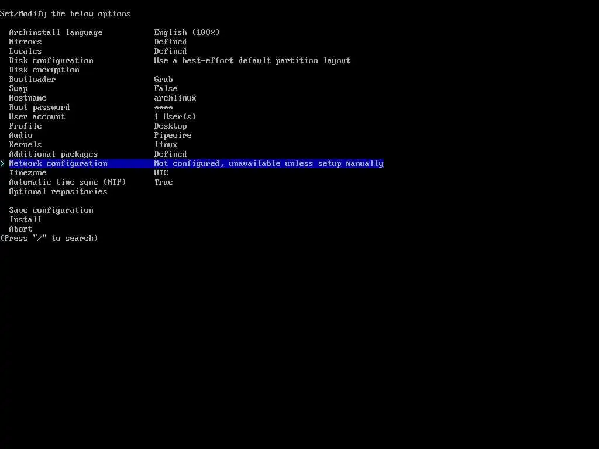Click the 'Pipewire' audio value
The height and width of the screenshot is (449, 599).
(x=173, y=135)
